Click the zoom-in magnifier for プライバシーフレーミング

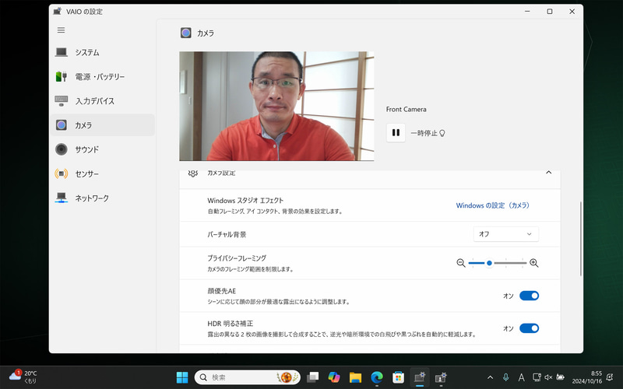click(x=534, y=263)
